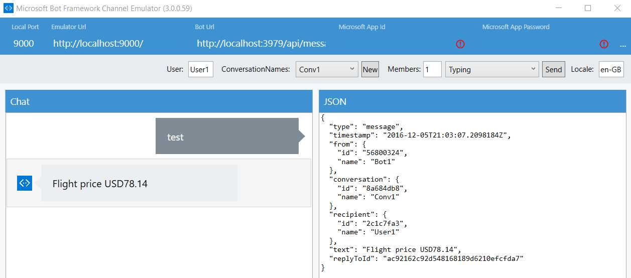Click the "name": "User1" JSON line
631x278 pixels.
(368, 232)
